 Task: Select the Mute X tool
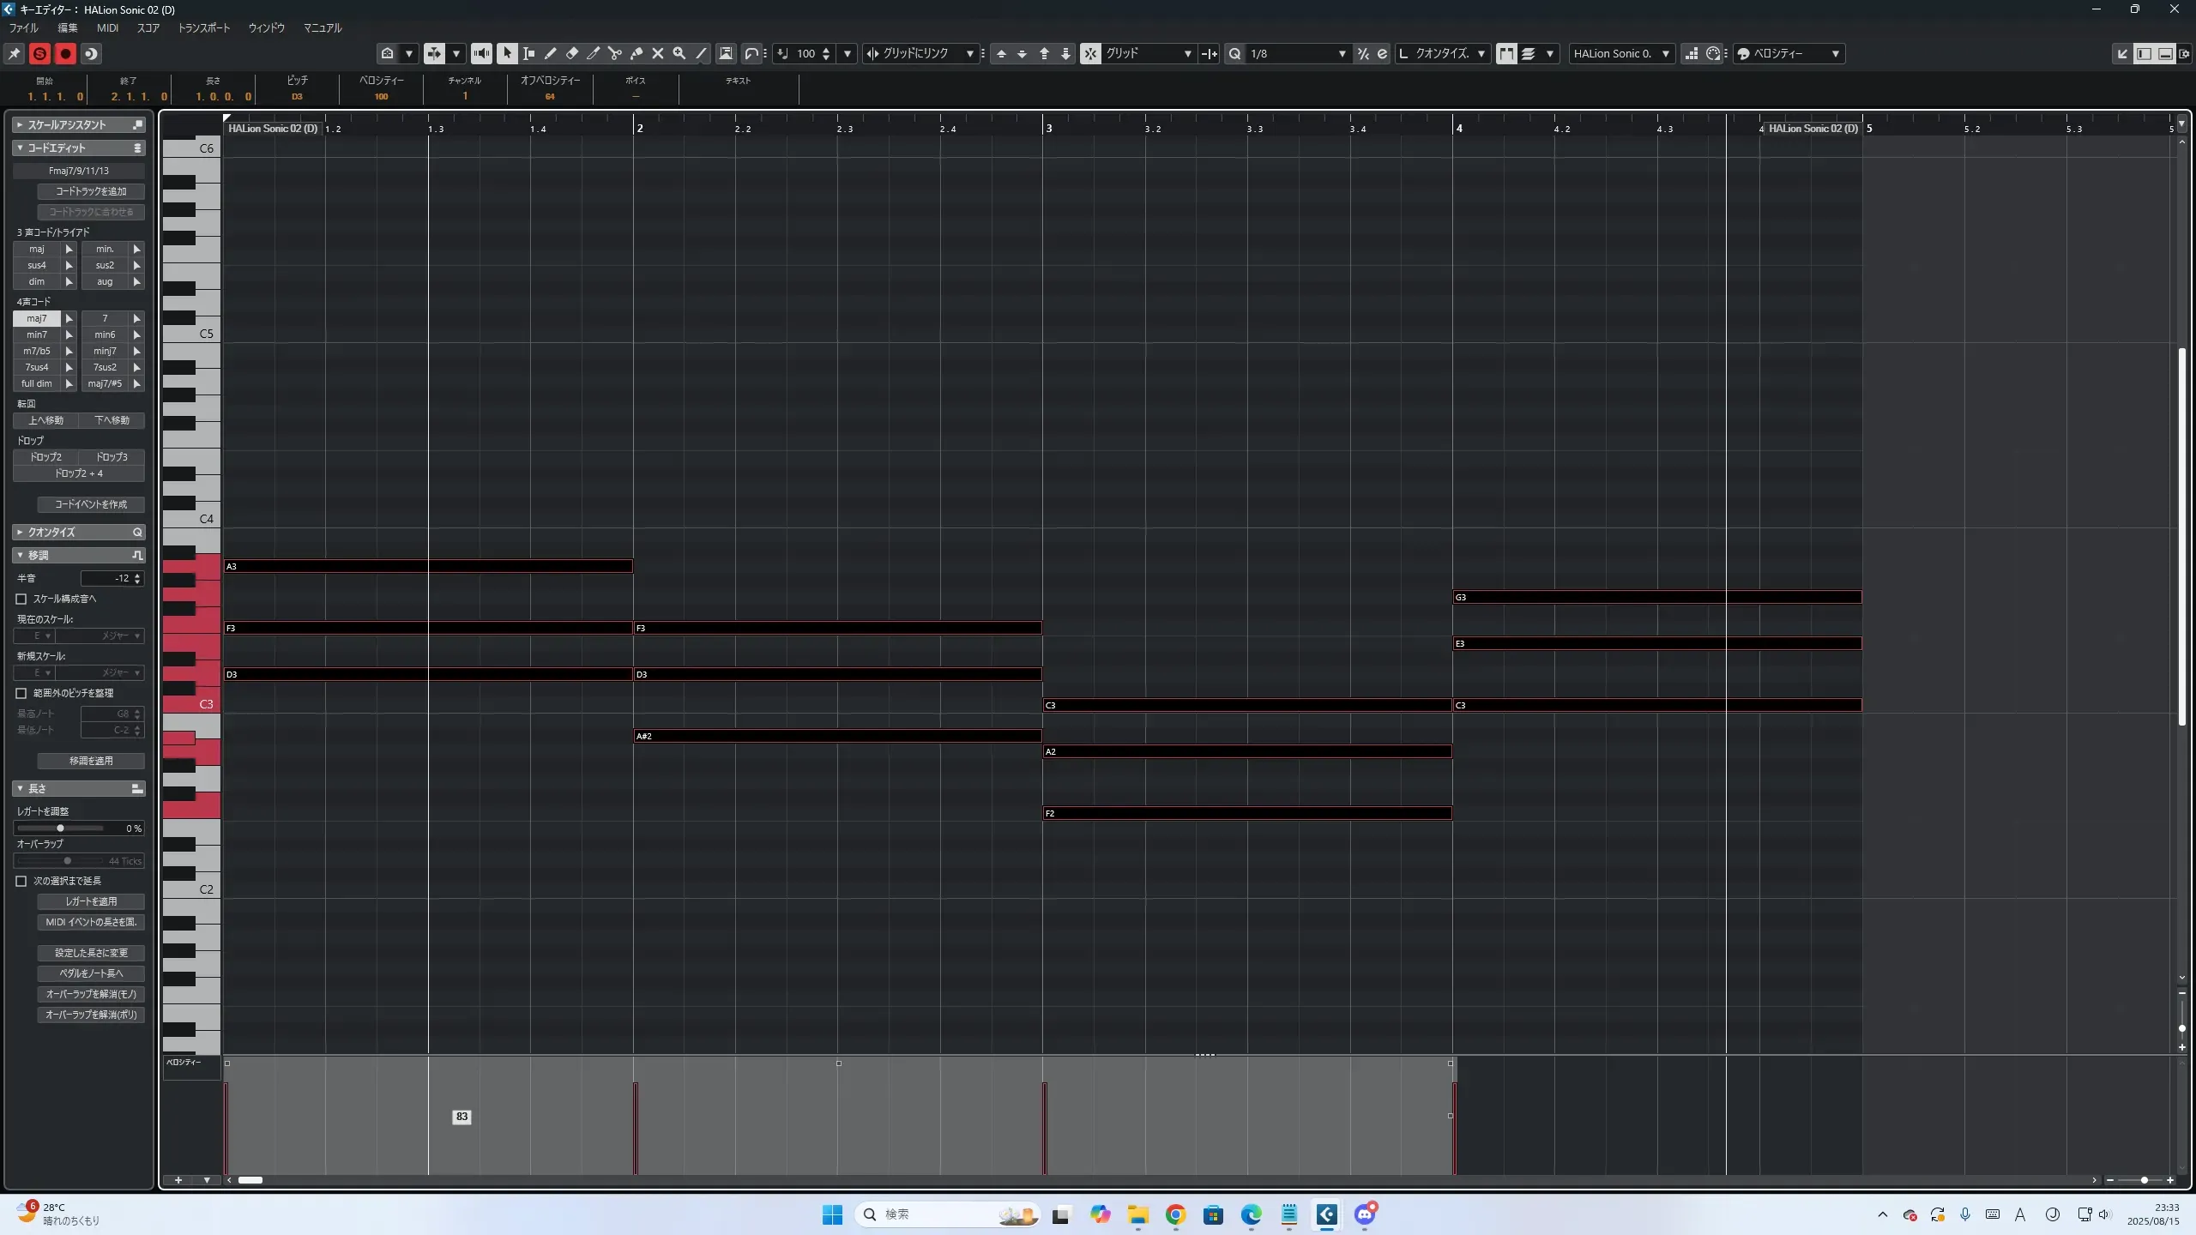point(658,53)
